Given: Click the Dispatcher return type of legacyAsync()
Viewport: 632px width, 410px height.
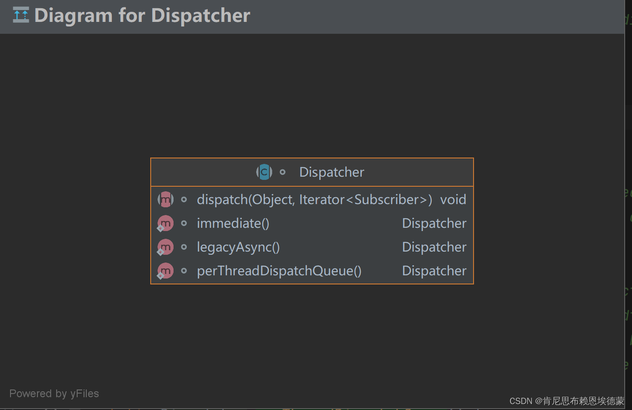Looking at the screenshot, I should click(x=434, y=247).
